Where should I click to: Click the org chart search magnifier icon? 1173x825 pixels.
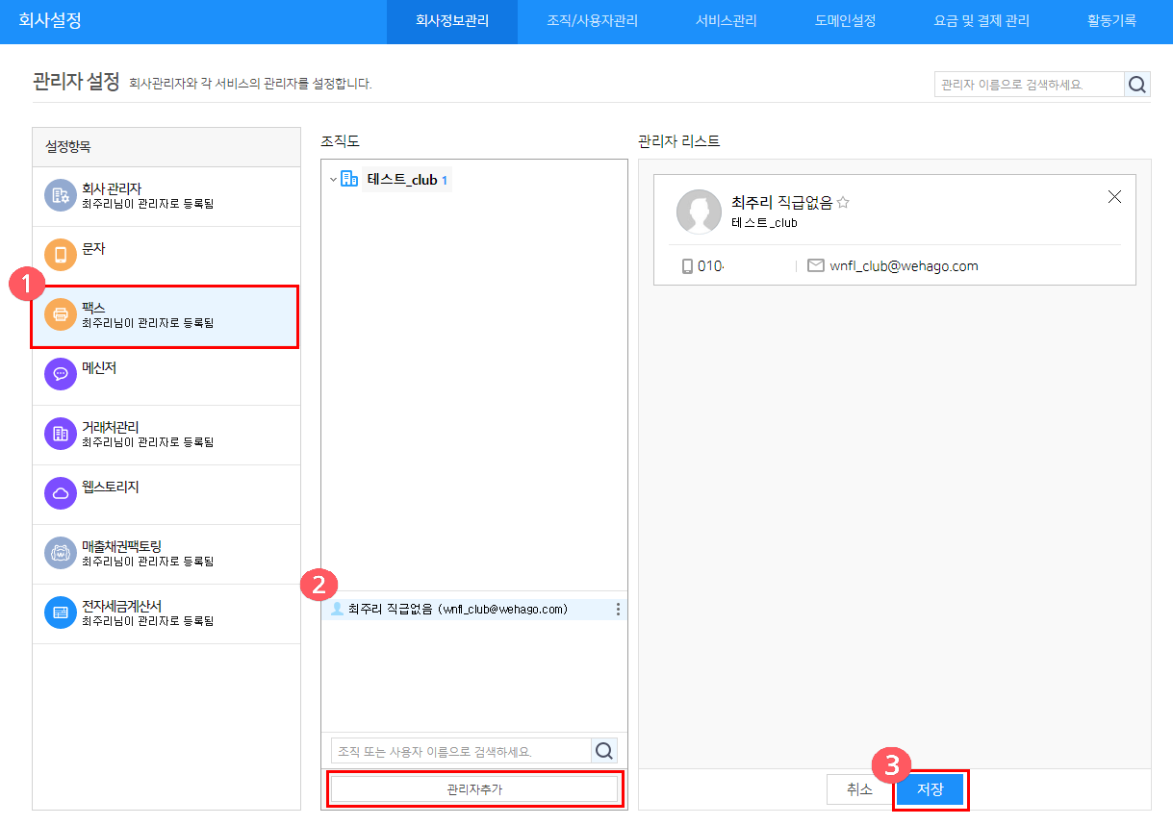tap(604, 751)
